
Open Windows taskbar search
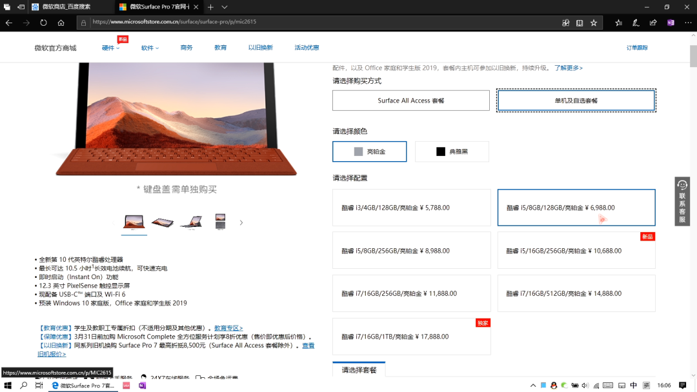[x=24, y=386]
